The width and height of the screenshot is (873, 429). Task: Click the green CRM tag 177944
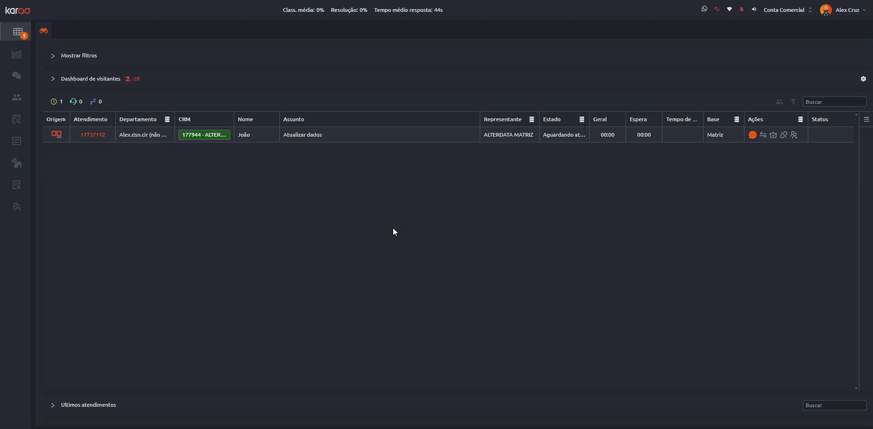point(204,135)
